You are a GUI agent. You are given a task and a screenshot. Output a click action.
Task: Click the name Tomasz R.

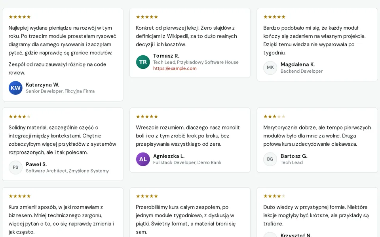coord(166,56)
